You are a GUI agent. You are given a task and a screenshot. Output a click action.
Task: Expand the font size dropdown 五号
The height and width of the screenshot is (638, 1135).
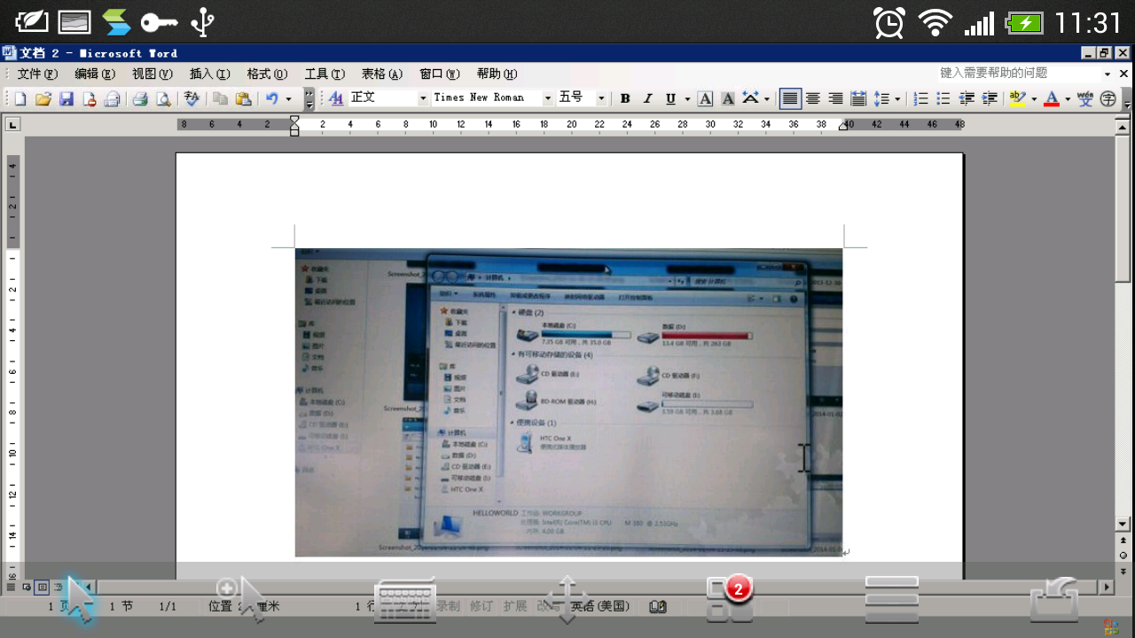600,98
